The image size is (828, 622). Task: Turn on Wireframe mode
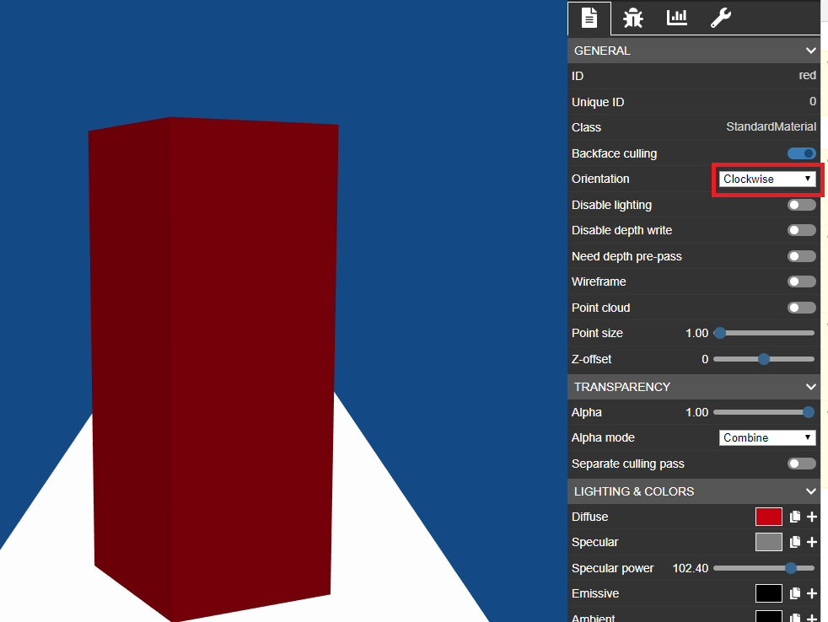802,282
